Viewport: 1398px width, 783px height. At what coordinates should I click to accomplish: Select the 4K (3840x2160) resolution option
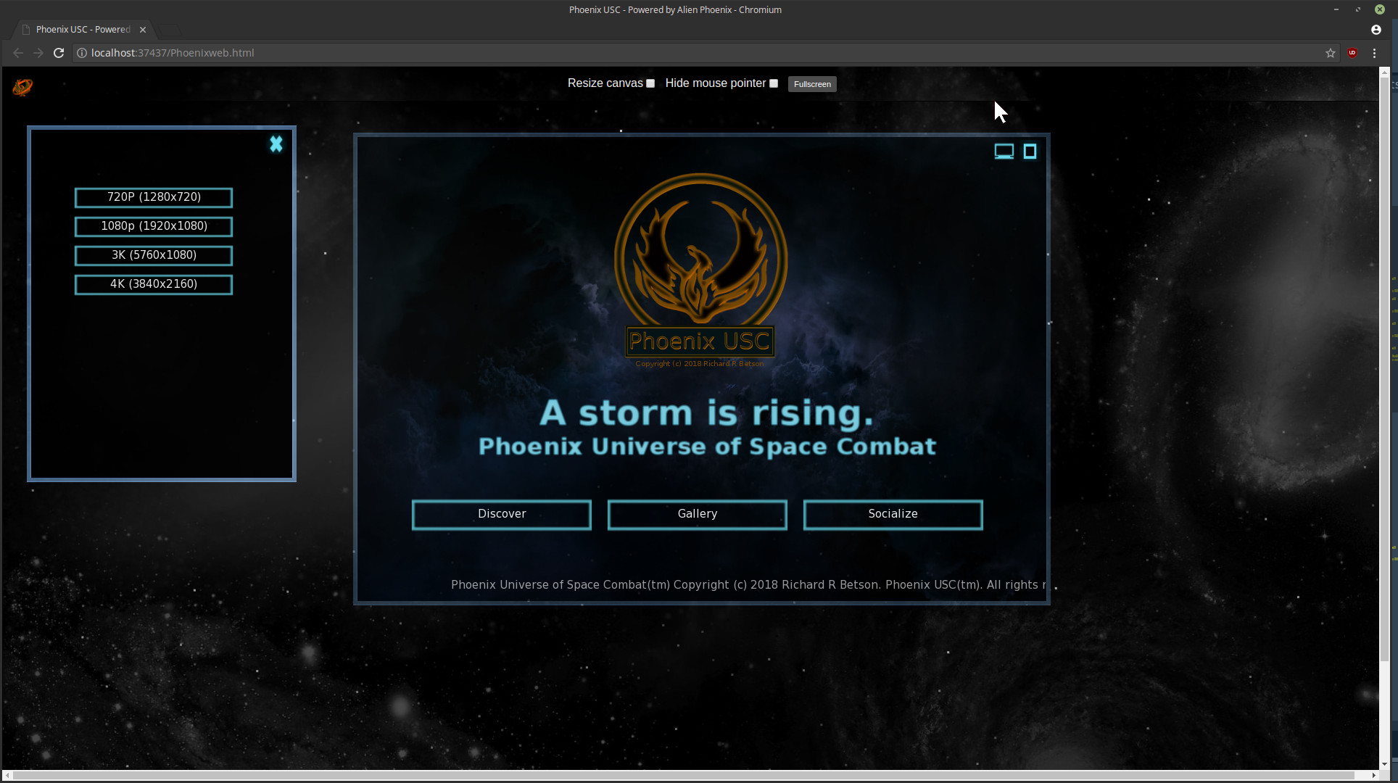(154, 284)
